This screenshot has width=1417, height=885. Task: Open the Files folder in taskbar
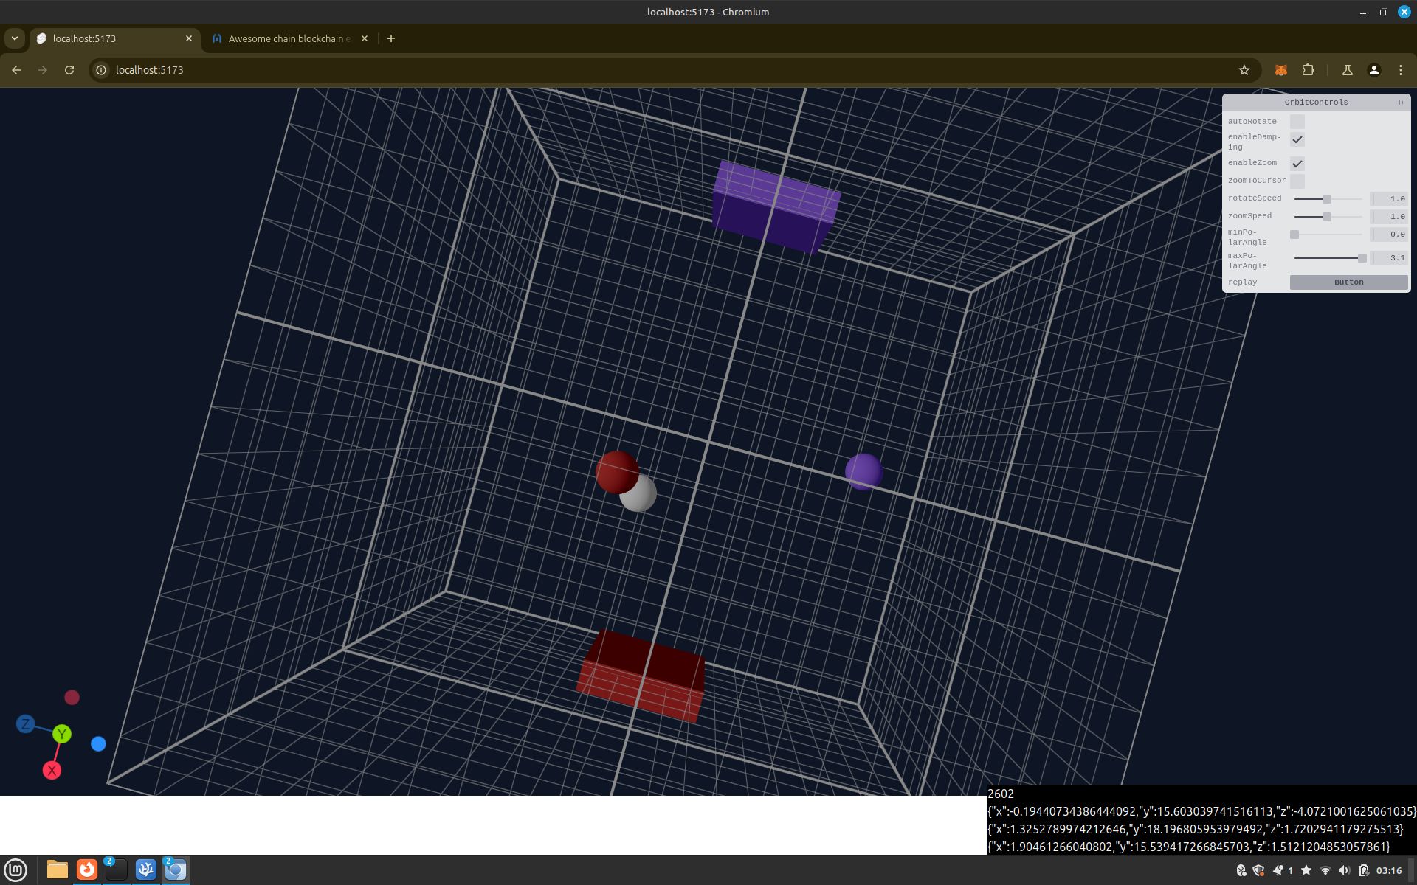tap(58, 870)
